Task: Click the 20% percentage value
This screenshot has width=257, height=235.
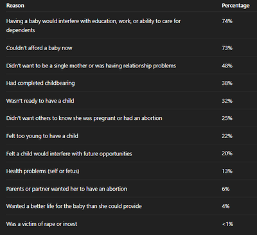Action: [227, 153]
